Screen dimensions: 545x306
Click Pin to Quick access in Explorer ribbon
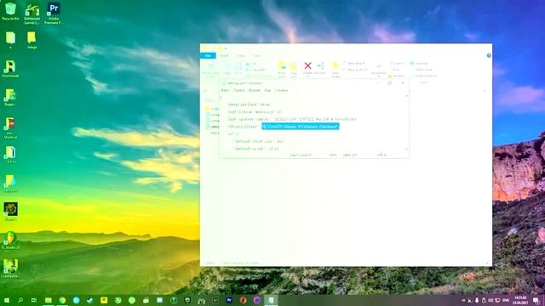click(210, 70)
